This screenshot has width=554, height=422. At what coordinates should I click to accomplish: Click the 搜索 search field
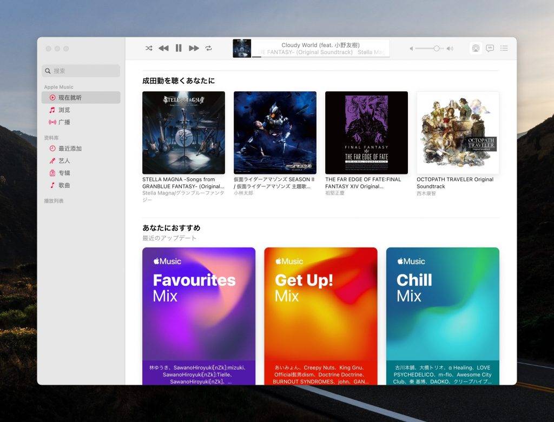tap(81, 71)
